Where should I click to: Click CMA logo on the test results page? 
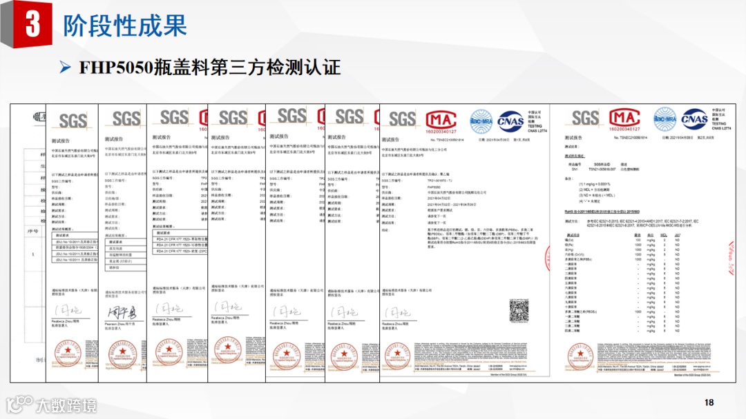tap(624, 116)
